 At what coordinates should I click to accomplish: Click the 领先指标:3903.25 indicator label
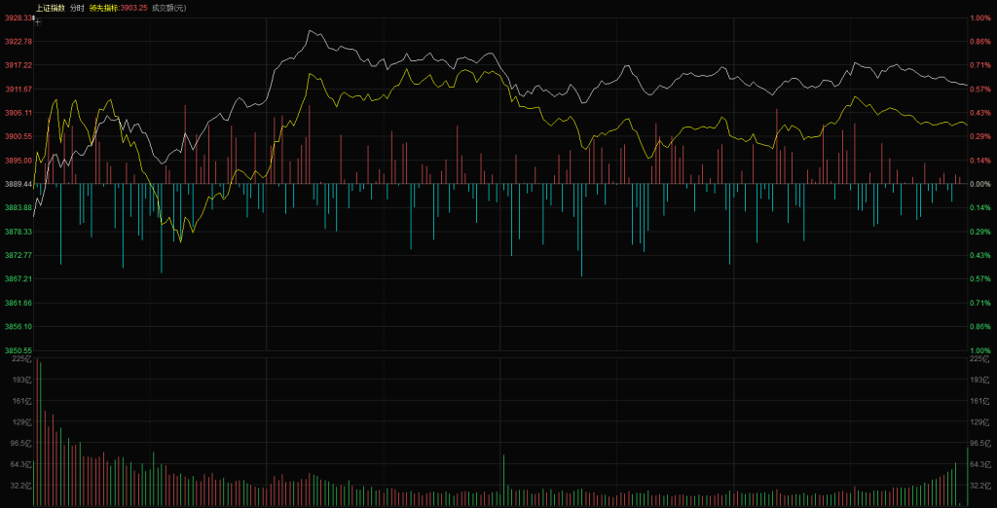(119, 8)
